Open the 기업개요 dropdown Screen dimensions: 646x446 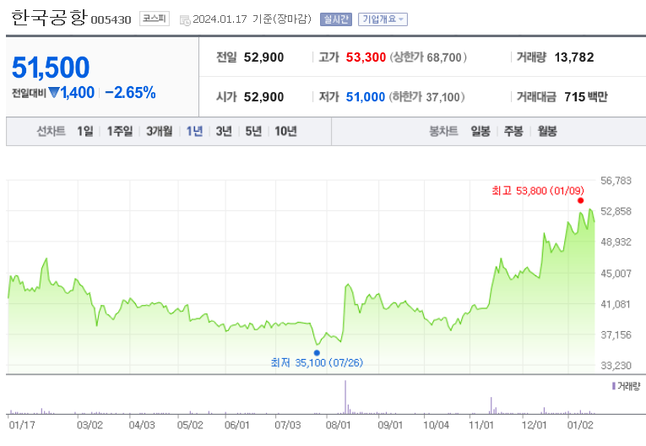coord(383,19)
